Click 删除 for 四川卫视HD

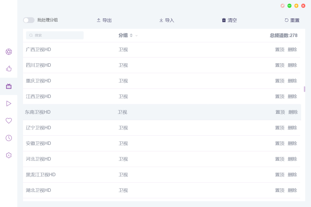tap(292, 65)
